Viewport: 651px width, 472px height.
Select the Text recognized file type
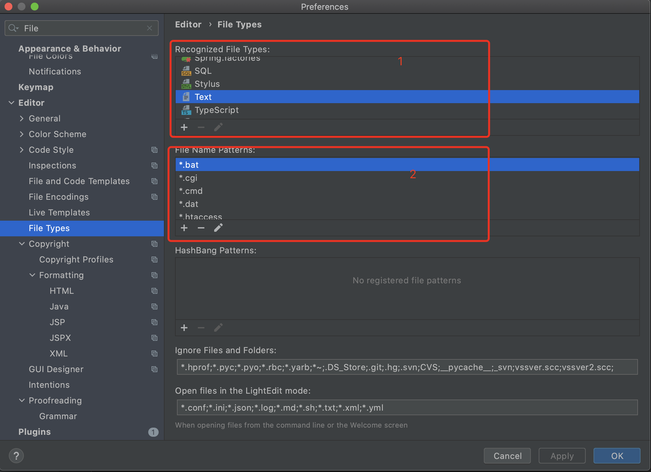[x=202, y=97]
